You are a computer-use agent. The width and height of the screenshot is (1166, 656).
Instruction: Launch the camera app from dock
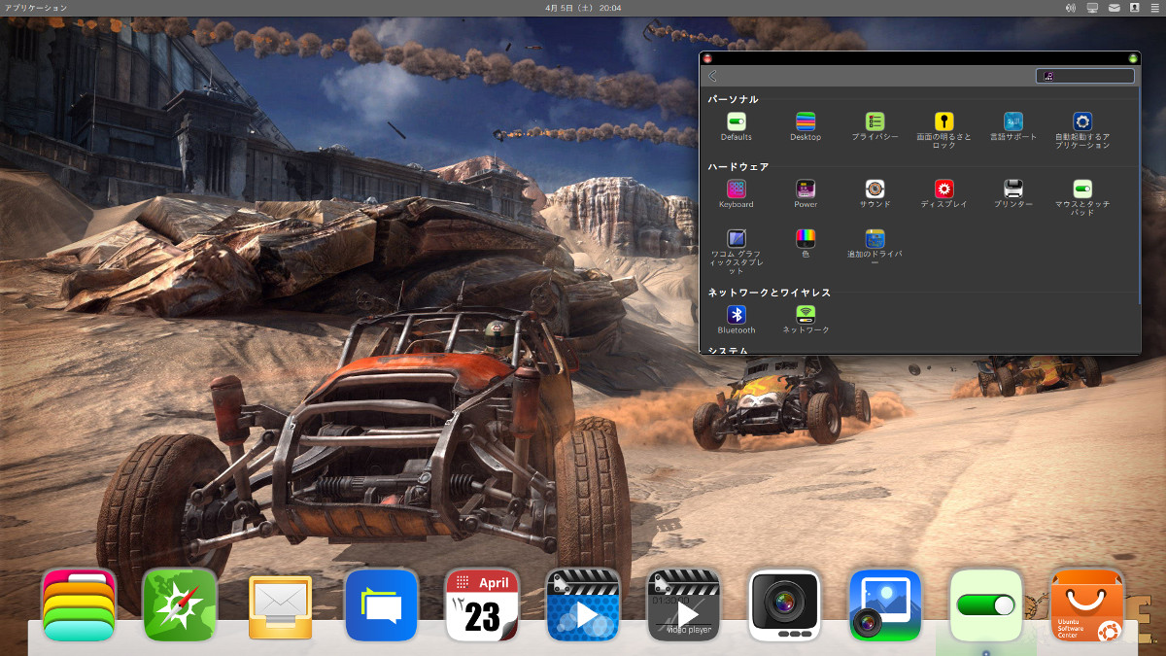point(785,604)
